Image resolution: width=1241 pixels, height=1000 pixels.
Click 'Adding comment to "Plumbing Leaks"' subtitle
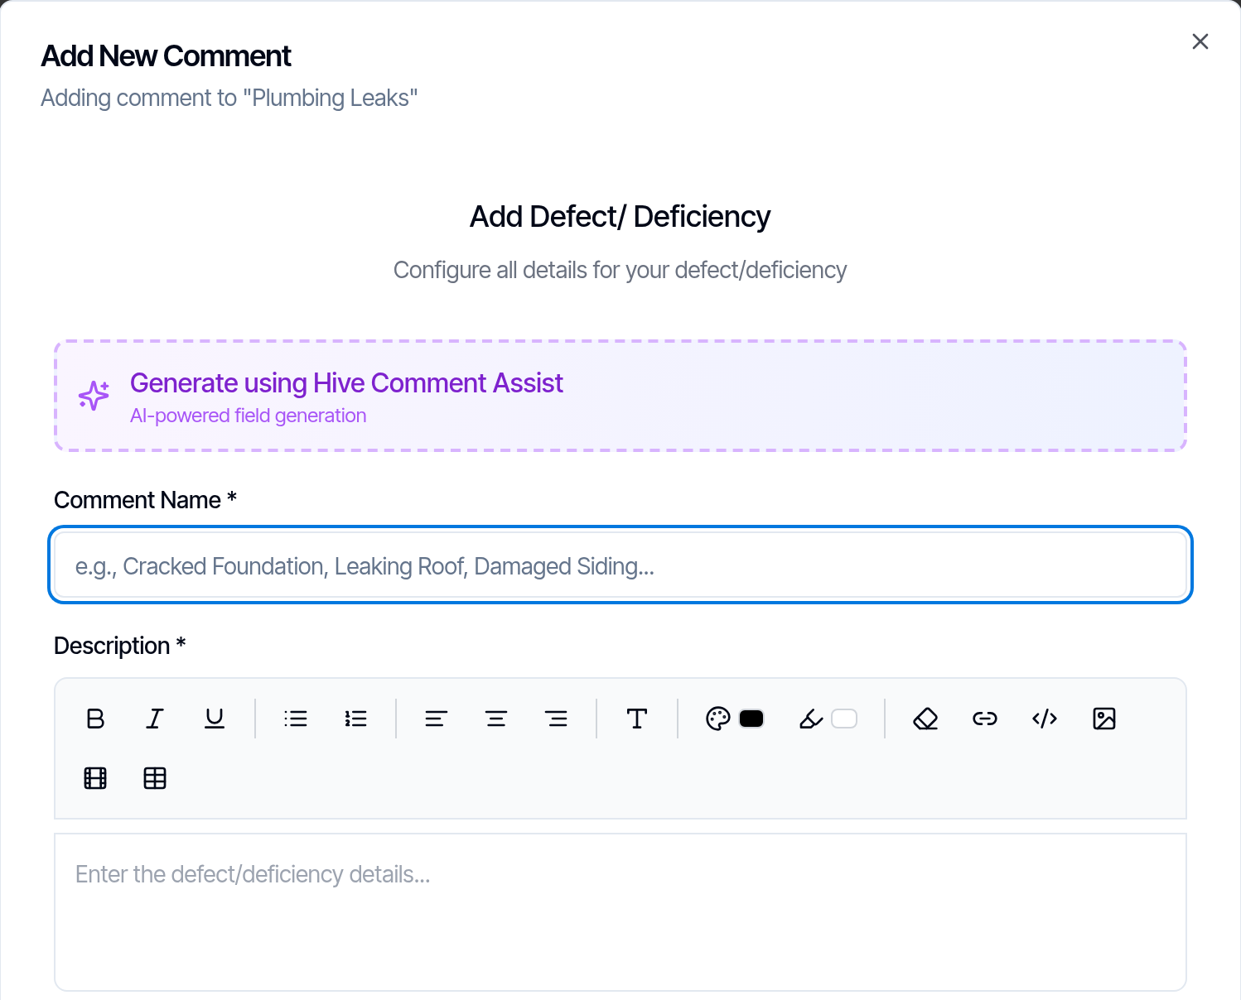pyautogui.click(x=229, y=98)
